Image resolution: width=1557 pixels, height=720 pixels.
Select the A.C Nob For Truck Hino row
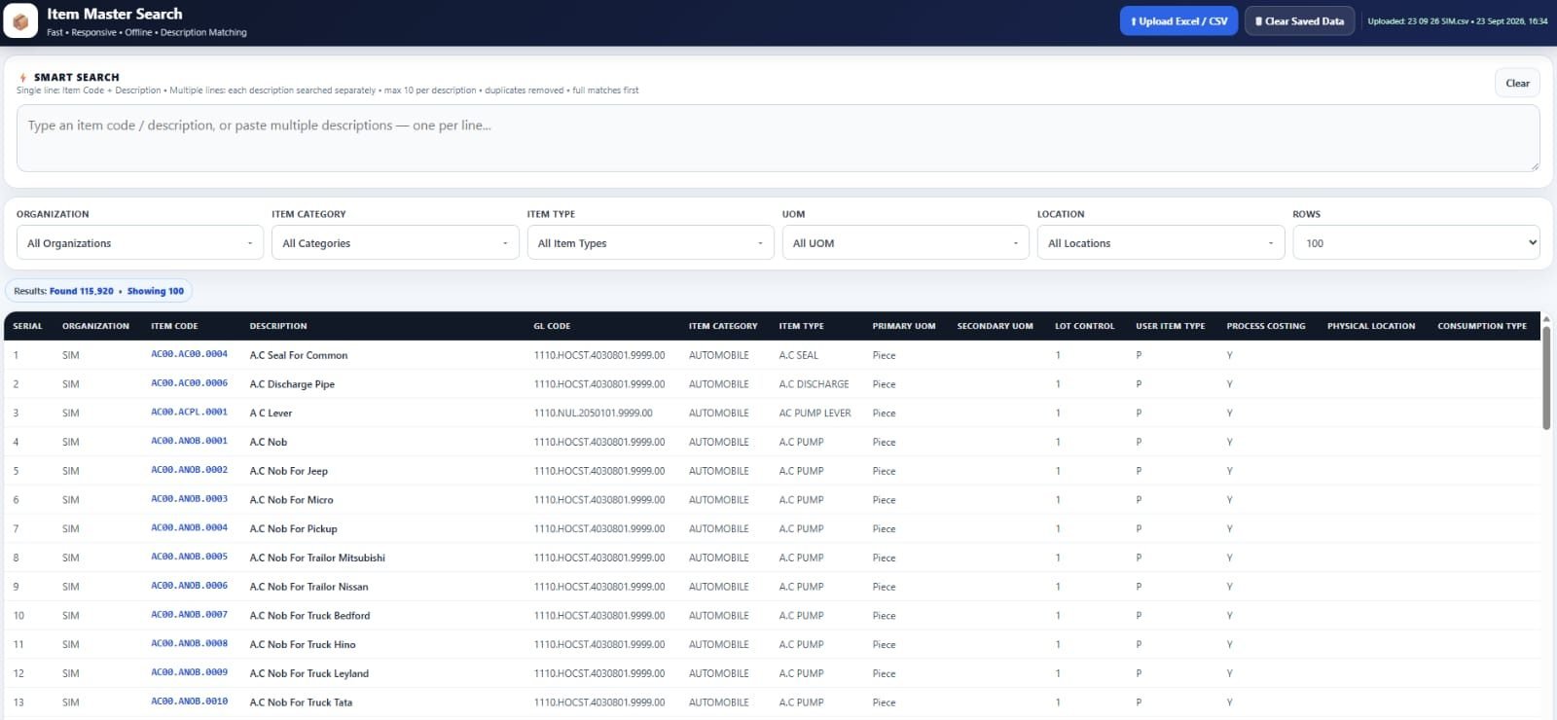coord(773,644)
